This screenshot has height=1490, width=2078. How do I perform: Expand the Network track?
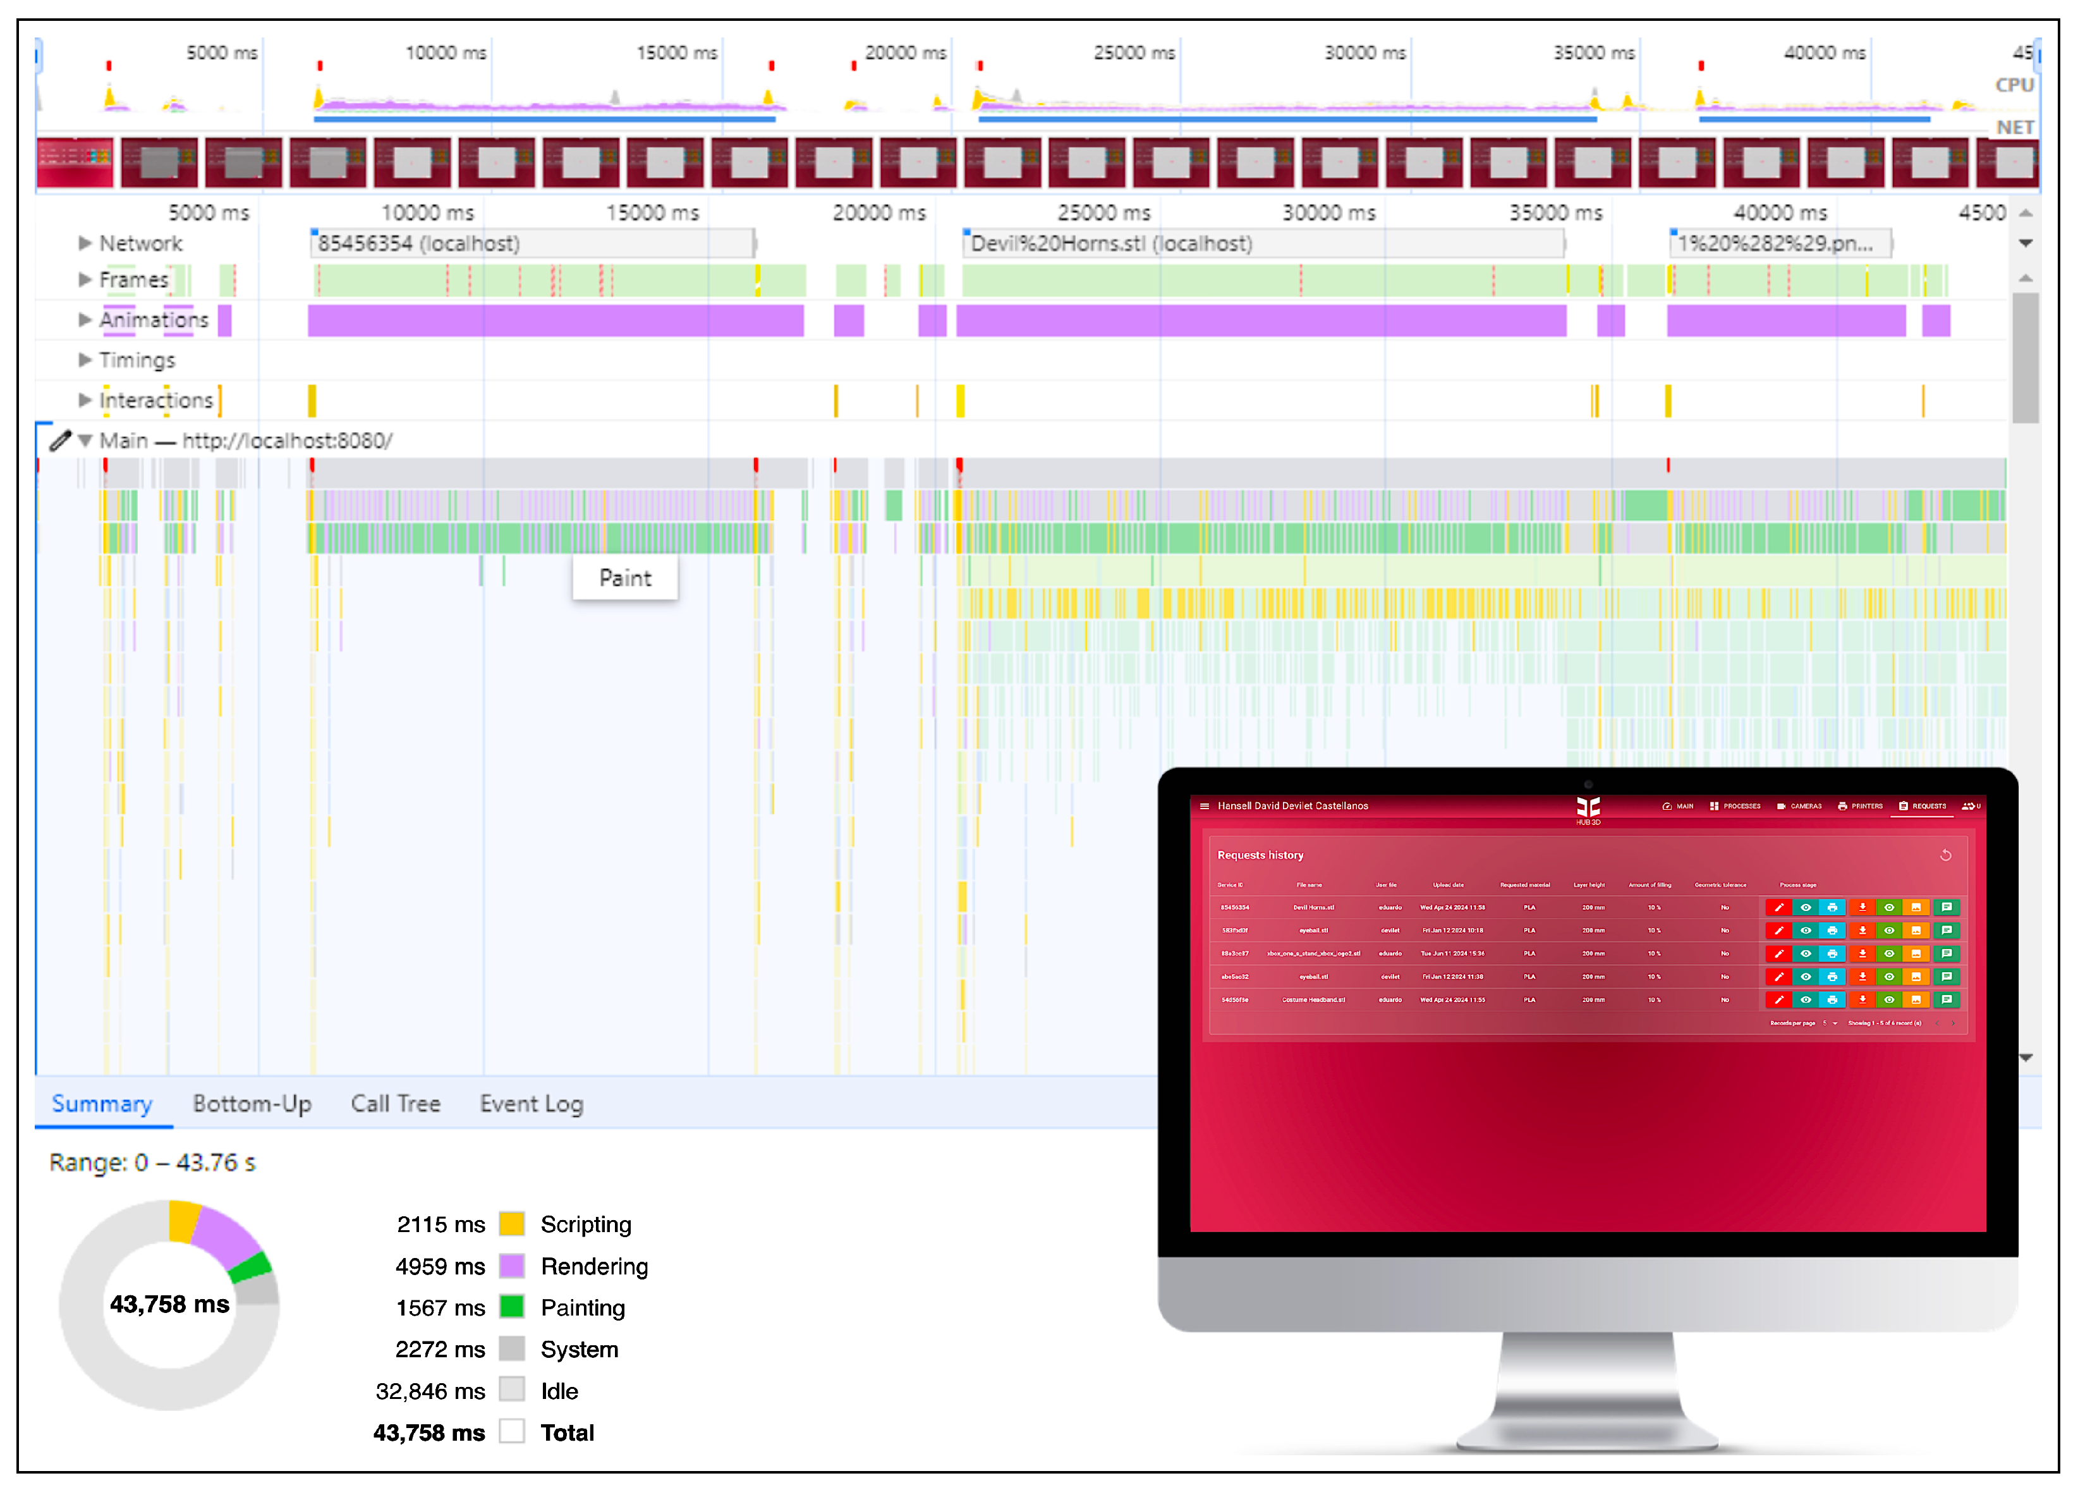(84, 243)
